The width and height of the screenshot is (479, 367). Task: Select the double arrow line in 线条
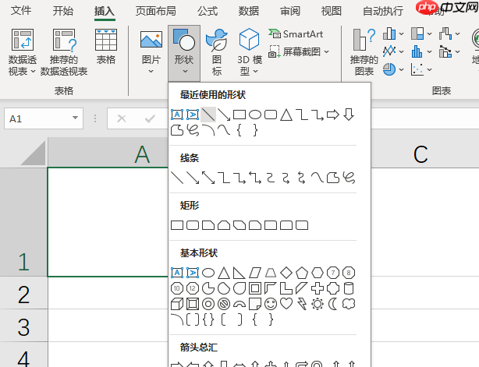(x=208, y=178)
